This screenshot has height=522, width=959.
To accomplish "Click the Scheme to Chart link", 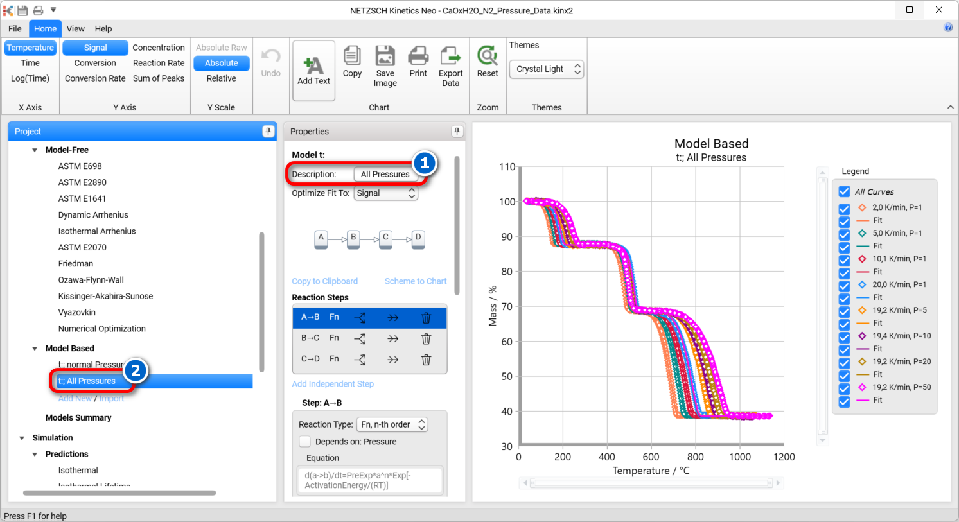I will coord(416,281).
